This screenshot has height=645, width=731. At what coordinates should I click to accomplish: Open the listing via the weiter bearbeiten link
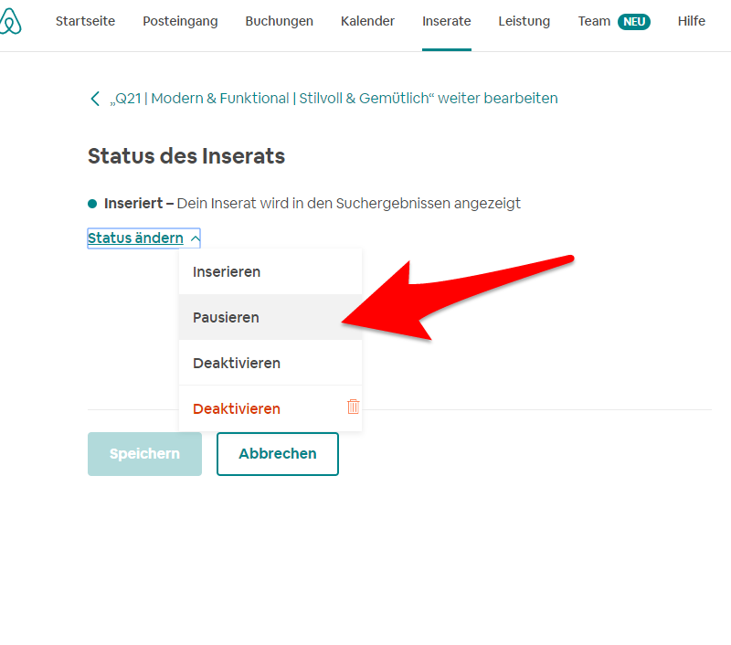334,98
